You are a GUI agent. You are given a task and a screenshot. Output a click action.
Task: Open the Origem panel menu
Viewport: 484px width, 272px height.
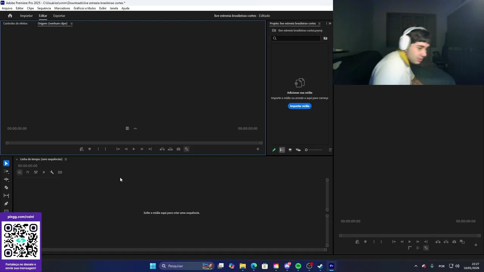(71, 23)
